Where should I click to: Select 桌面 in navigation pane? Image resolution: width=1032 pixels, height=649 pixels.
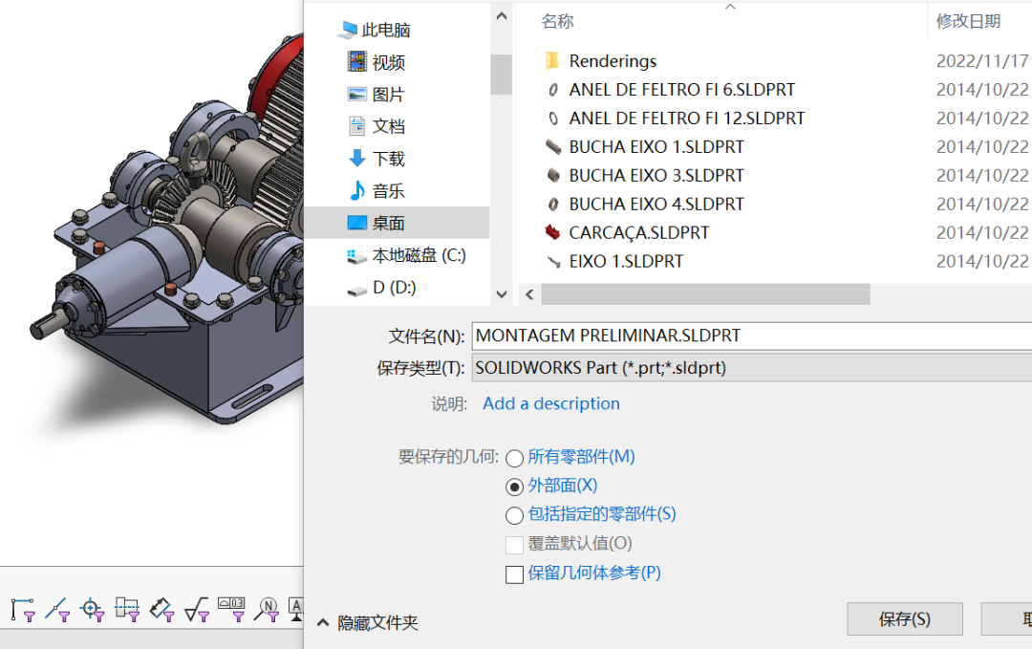pyautogui.click(x=397, y=223)
